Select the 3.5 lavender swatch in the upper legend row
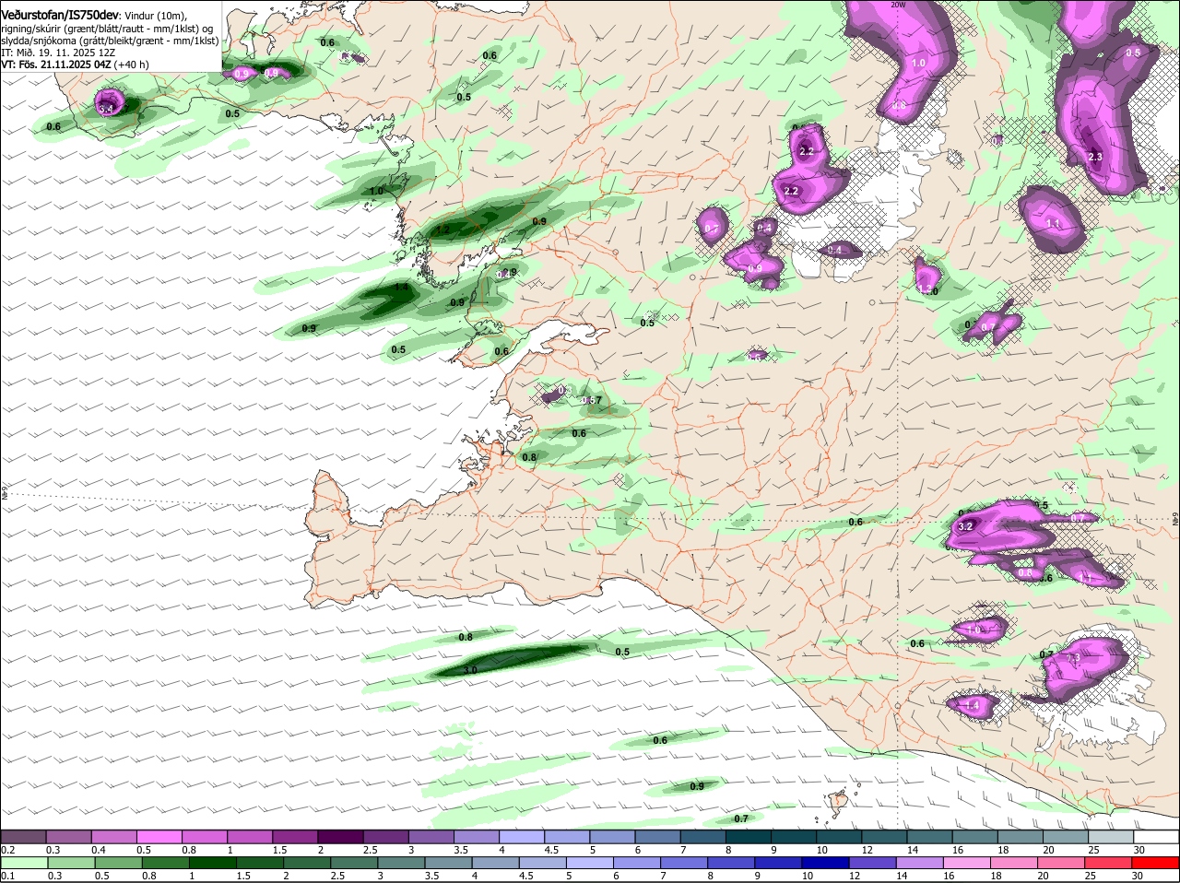 [475, 837]
